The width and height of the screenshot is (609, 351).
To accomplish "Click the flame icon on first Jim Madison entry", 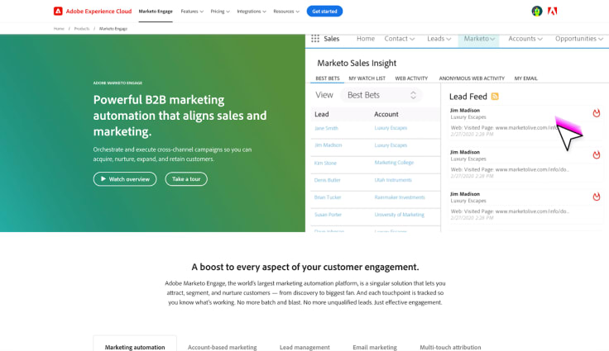I will pyautogui.click(x=597, y=113).
